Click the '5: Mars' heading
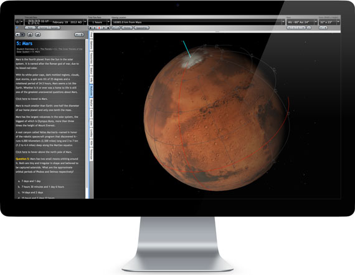The height and width of the screenshot is (275, 355). coord(24,43)
